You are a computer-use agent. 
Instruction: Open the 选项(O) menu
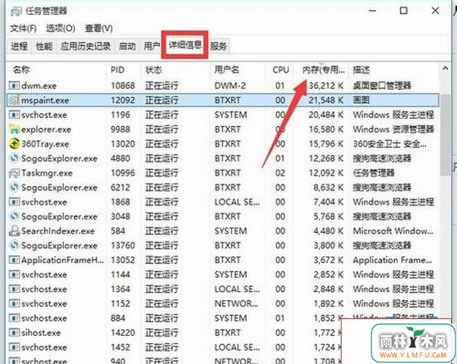pyautogui.click(x=61, y=28)
